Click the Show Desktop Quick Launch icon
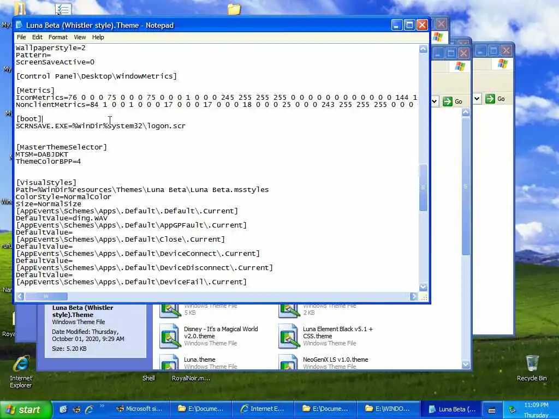Viewport: 559px width, 419px height. [63, 409]
